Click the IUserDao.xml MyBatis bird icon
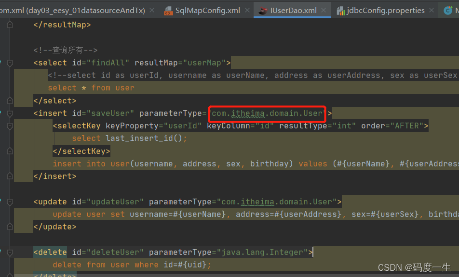 (x=263, y=11)
